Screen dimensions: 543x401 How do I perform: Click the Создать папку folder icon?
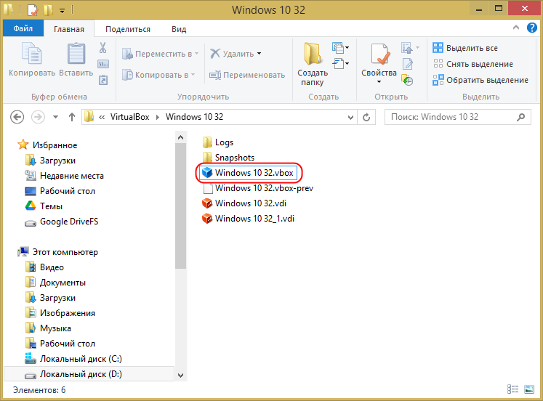(x=313, y=54)
